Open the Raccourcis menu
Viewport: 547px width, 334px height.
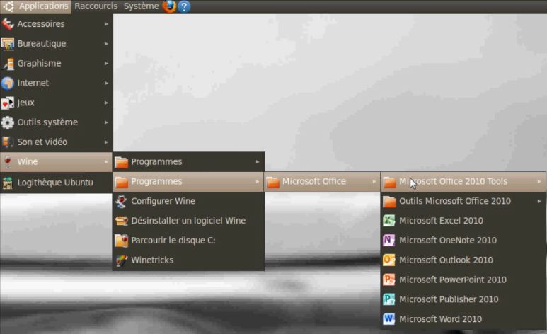(x=96, y=6)
